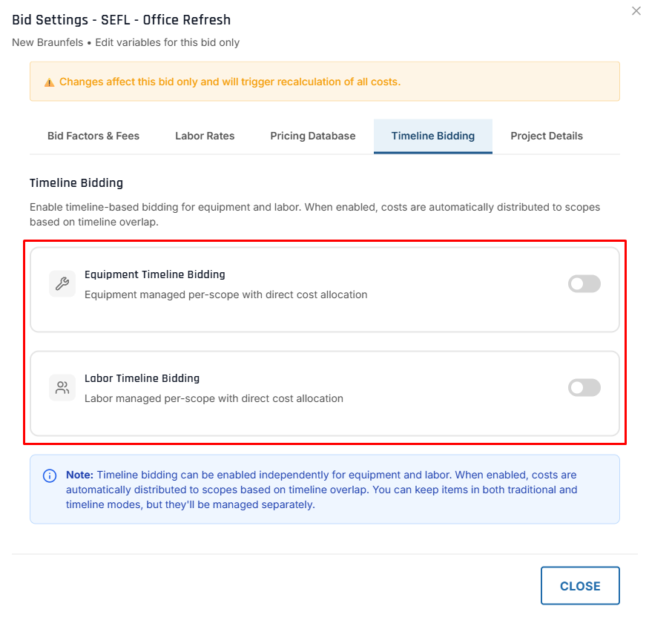This screenshot has width=649, height=629.
Task: Click the orange warning triangle icon
Action: [49, 82]
